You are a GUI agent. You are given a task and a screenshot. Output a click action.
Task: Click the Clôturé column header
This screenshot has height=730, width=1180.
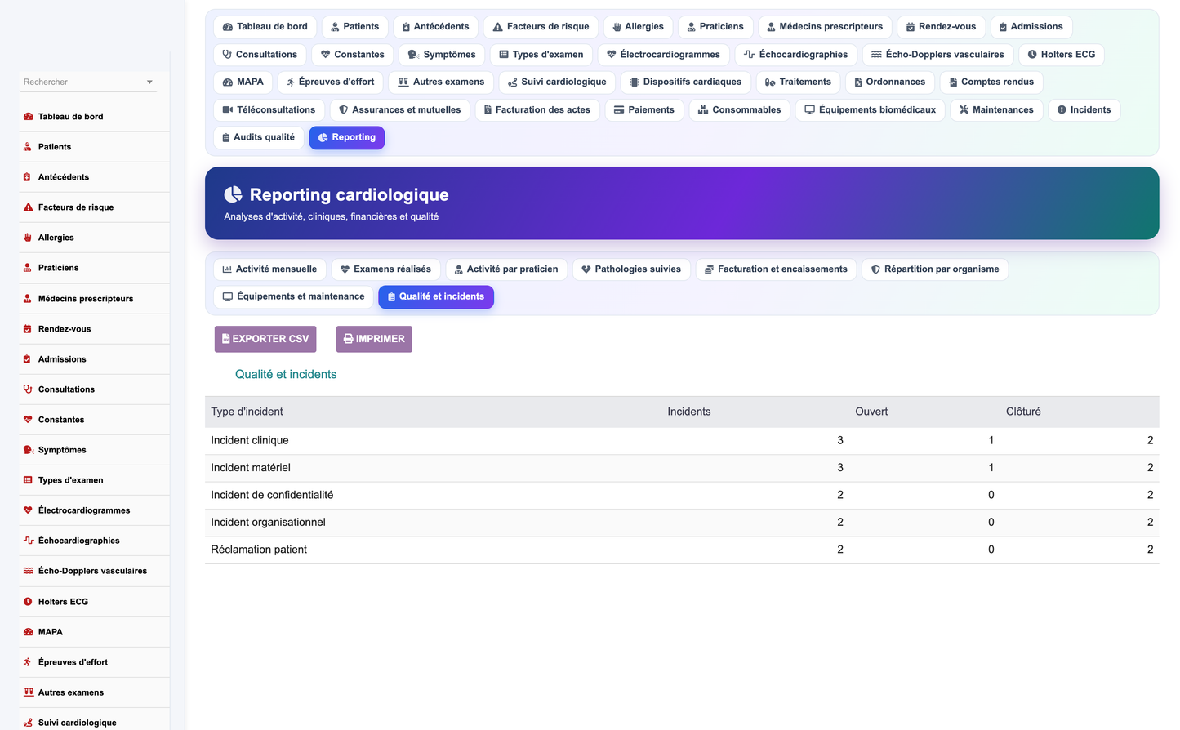click(1023, 412)
